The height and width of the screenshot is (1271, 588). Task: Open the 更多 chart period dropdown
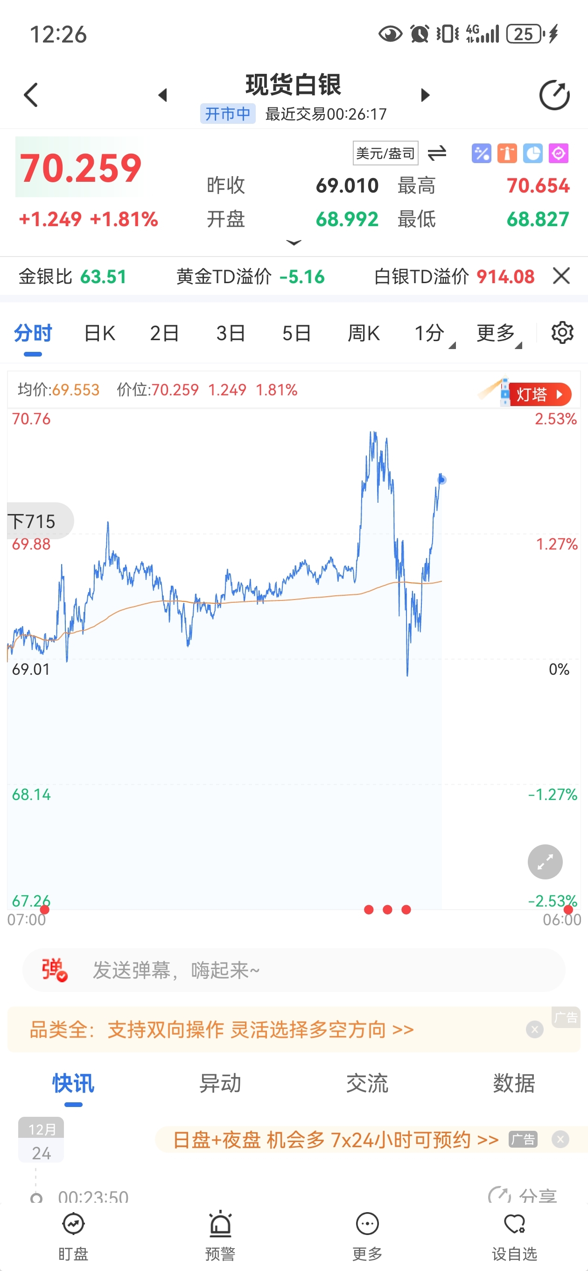click(x=498, y=334)
